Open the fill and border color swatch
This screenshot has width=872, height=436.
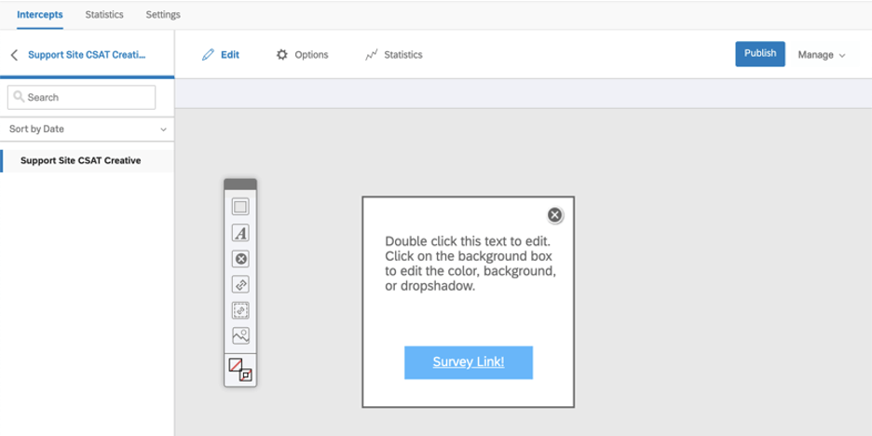tap(240, 370)
